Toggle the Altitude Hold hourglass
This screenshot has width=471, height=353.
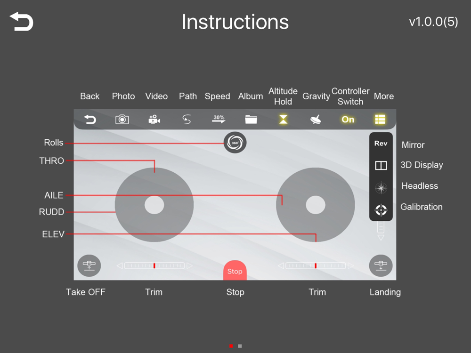click(x=283, y=120)
